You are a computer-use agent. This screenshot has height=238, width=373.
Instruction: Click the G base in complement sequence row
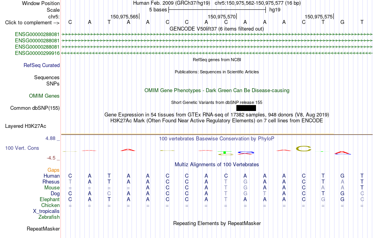tap(342, 22)
